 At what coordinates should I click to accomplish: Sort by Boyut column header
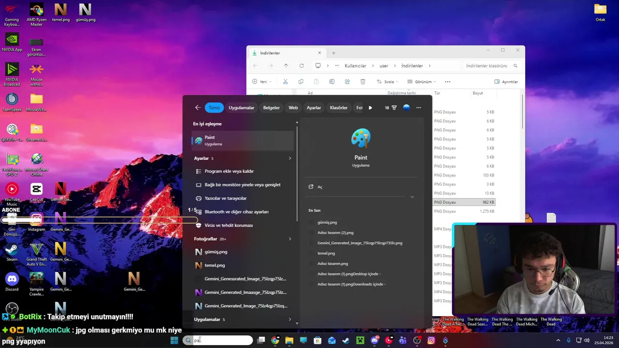pyautogui.click(x=478, y=93)
